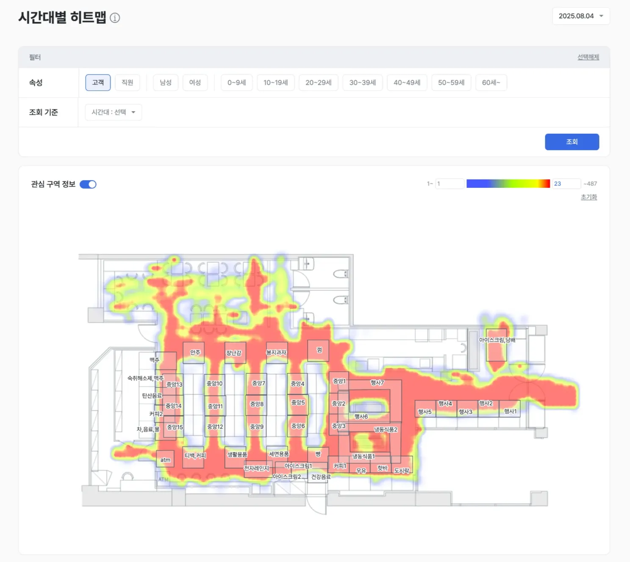Click the blue 조회 search button

click(x=572, y=142)
